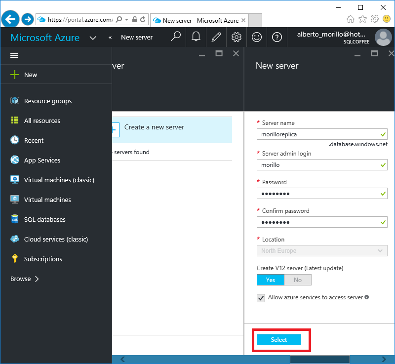The image size is (395, 364).
Task: Click the yellow smiley feedback icon in browser
Action: pos(387,19)
